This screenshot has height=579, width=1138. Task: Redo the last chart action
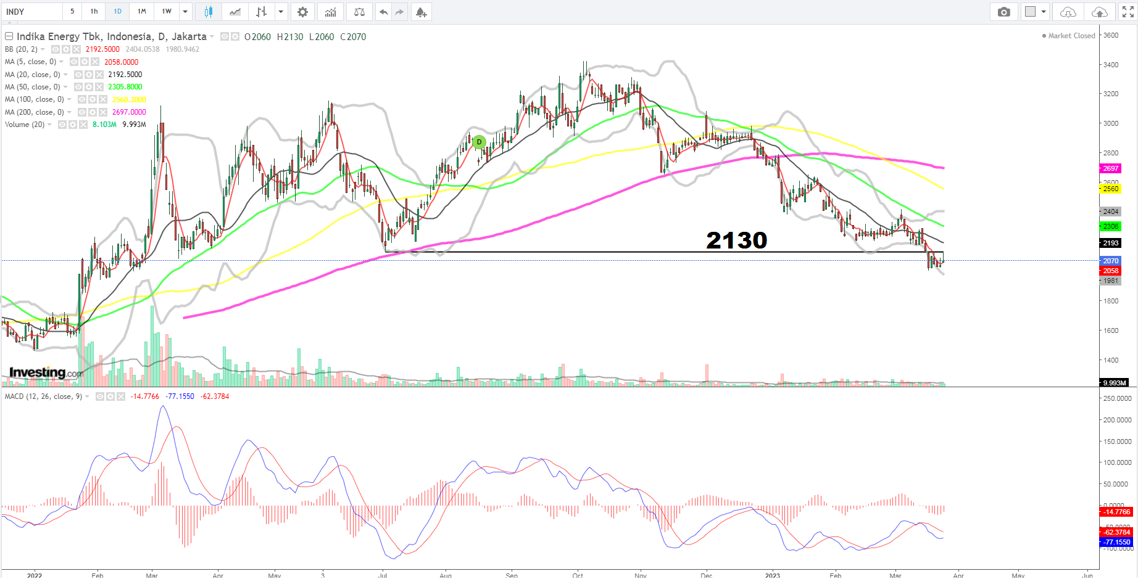coord(399,12)
